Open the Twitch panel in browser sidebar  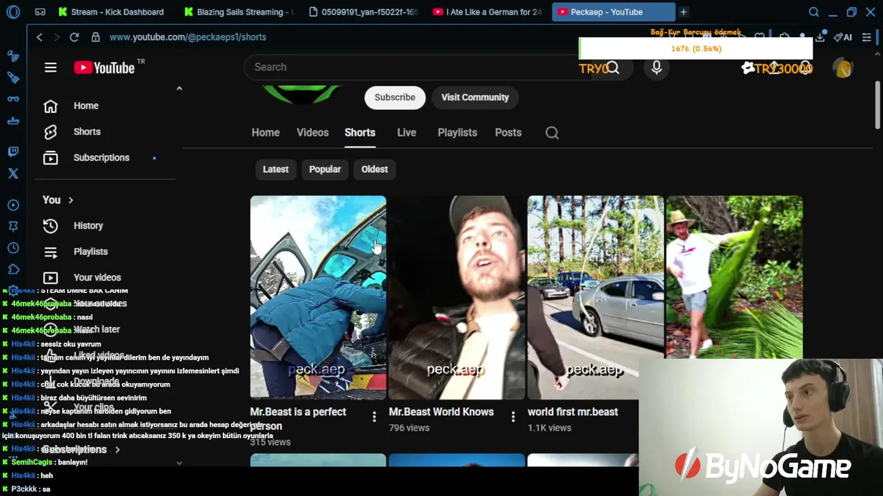tap(13, 152)
